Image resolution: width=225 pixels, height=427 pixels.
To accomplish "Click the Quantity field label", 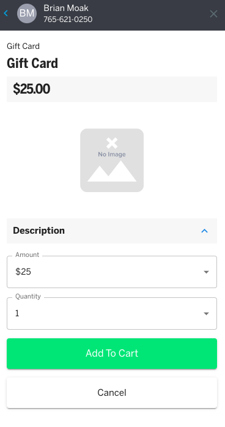I will [28, 296].
